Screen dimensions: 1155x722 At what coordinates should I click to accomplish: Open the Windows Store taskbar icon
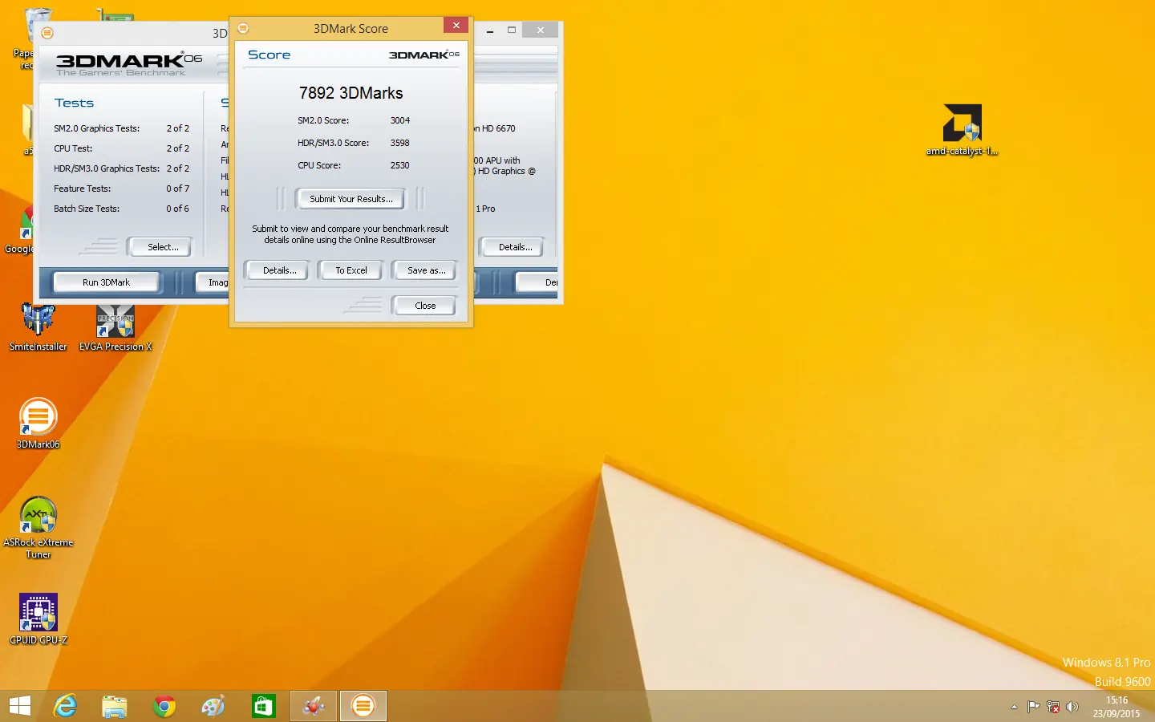point(263,706)
